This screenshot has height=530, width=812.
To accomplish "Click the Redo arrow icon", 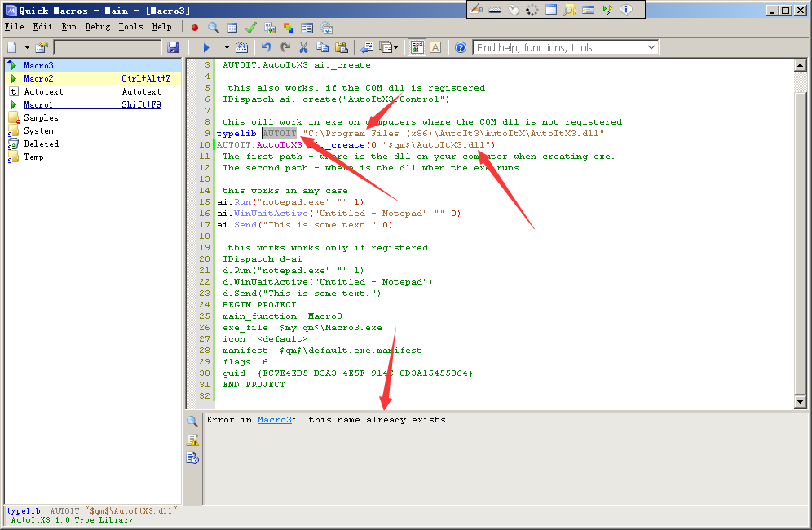I will click(x=285, y=47).
